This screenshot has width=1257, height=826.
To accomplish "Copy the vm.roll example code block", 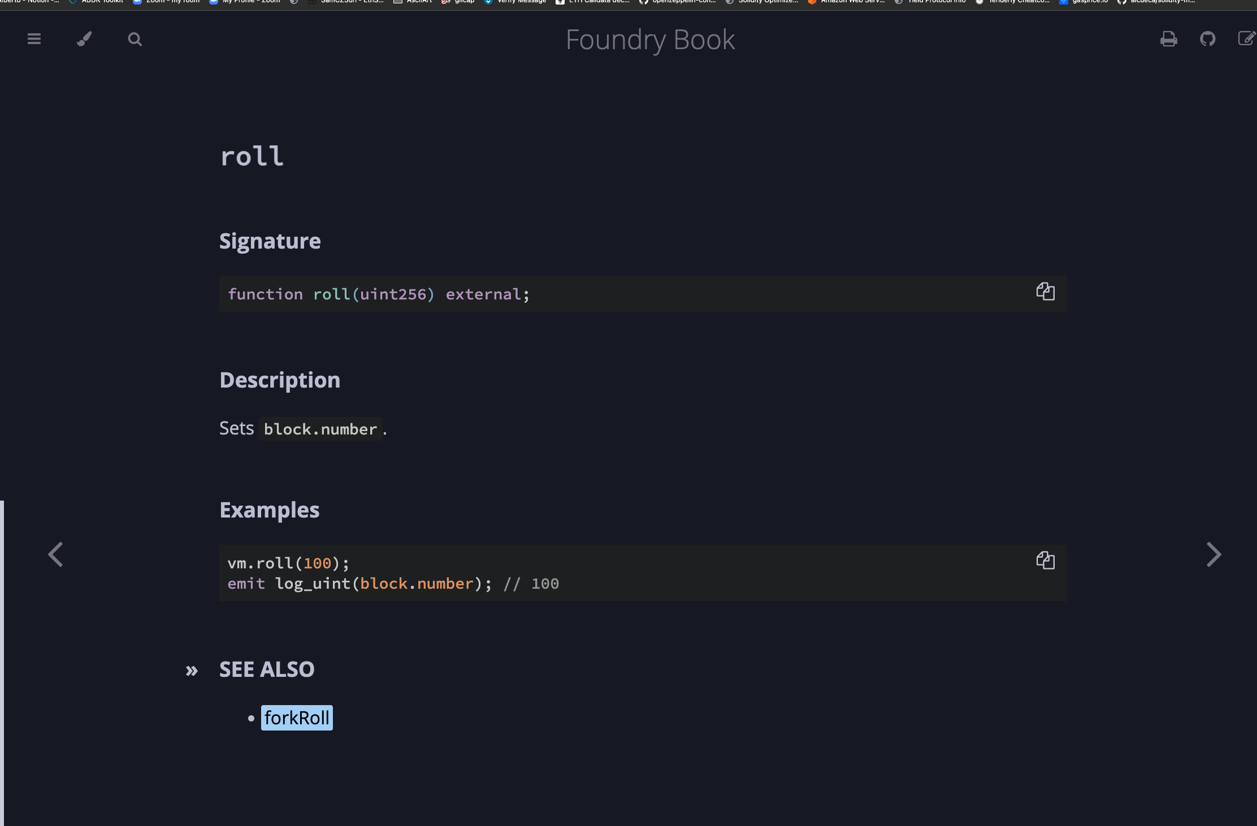I will [1045, 560].
